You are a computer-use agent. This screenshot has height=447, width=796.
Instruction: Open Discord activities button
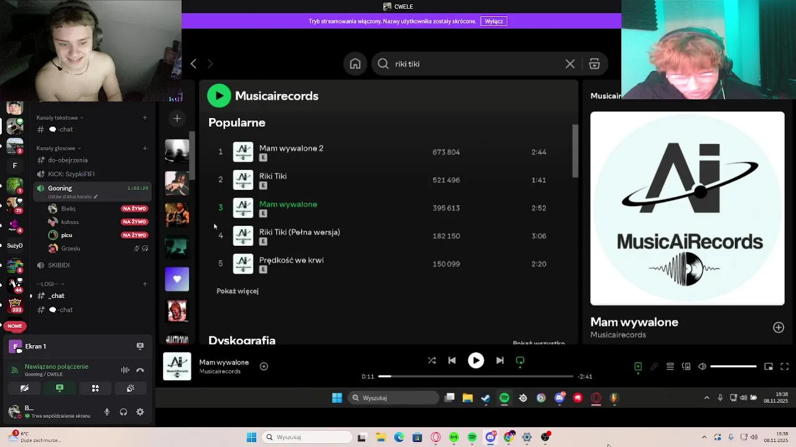95,388
